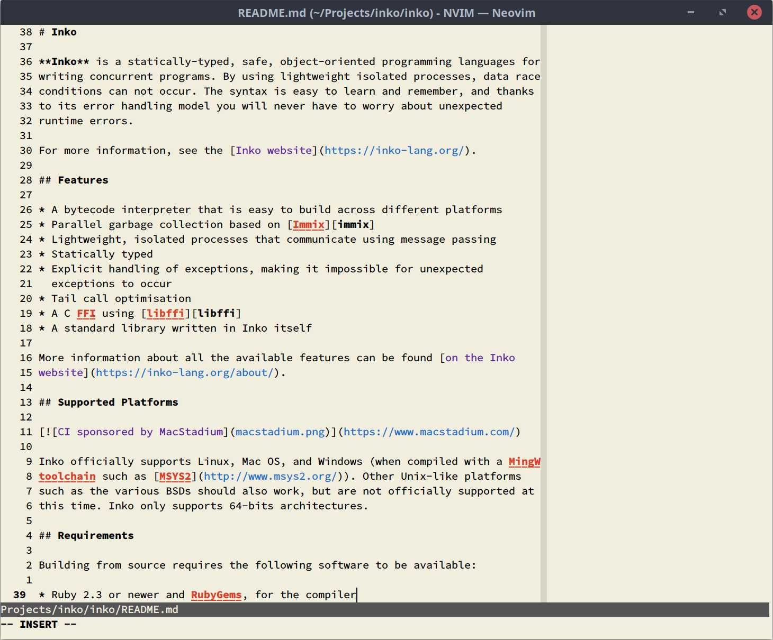Click 'CI sponsored by MacStadium' link text
The height and width of the screenshot is (640, 773).
click(140, 432)
